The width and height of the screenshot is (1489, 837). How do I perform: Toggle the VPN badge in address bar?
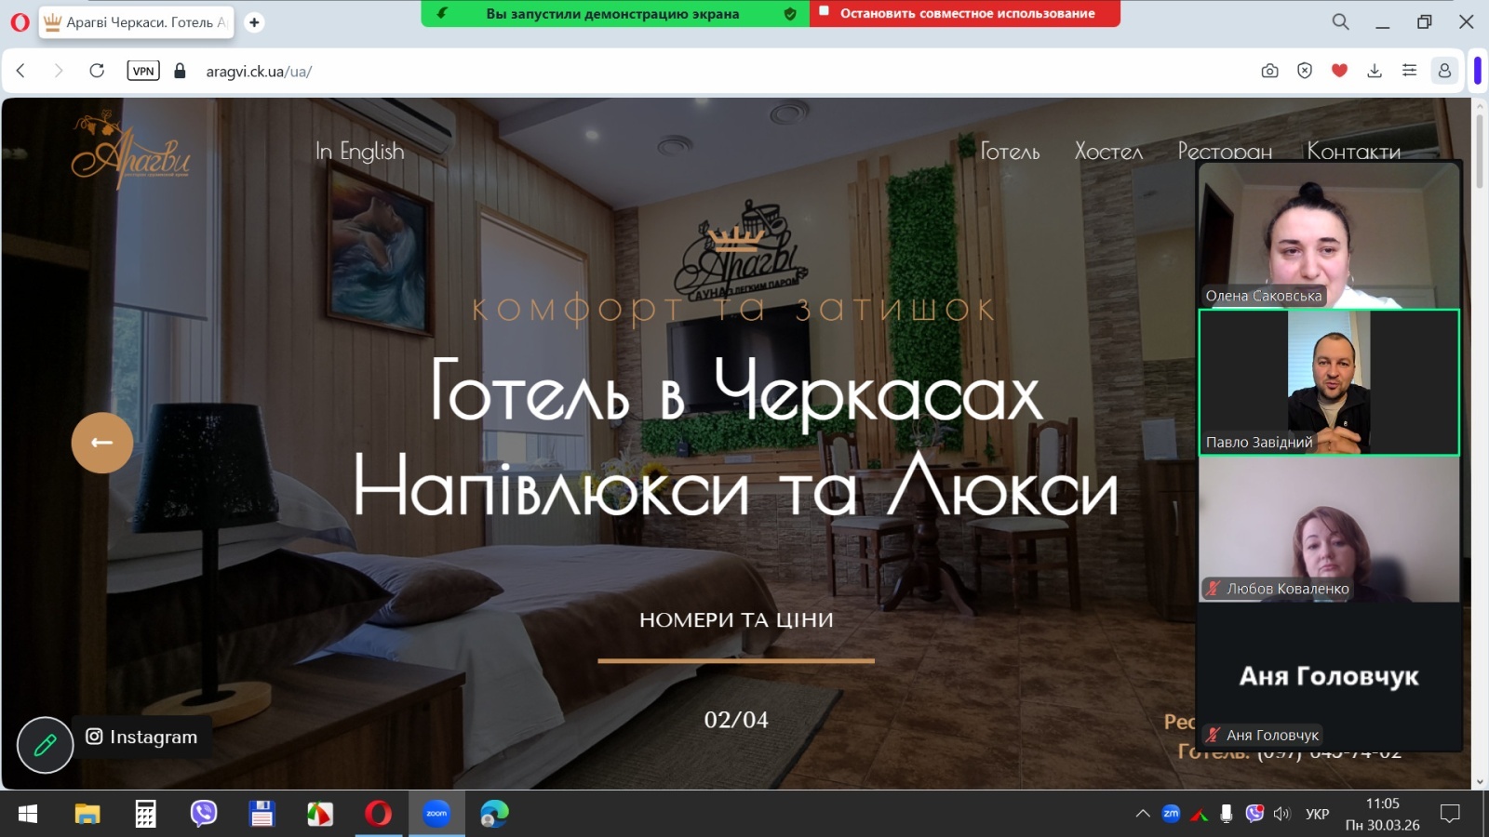coord(143,71)
